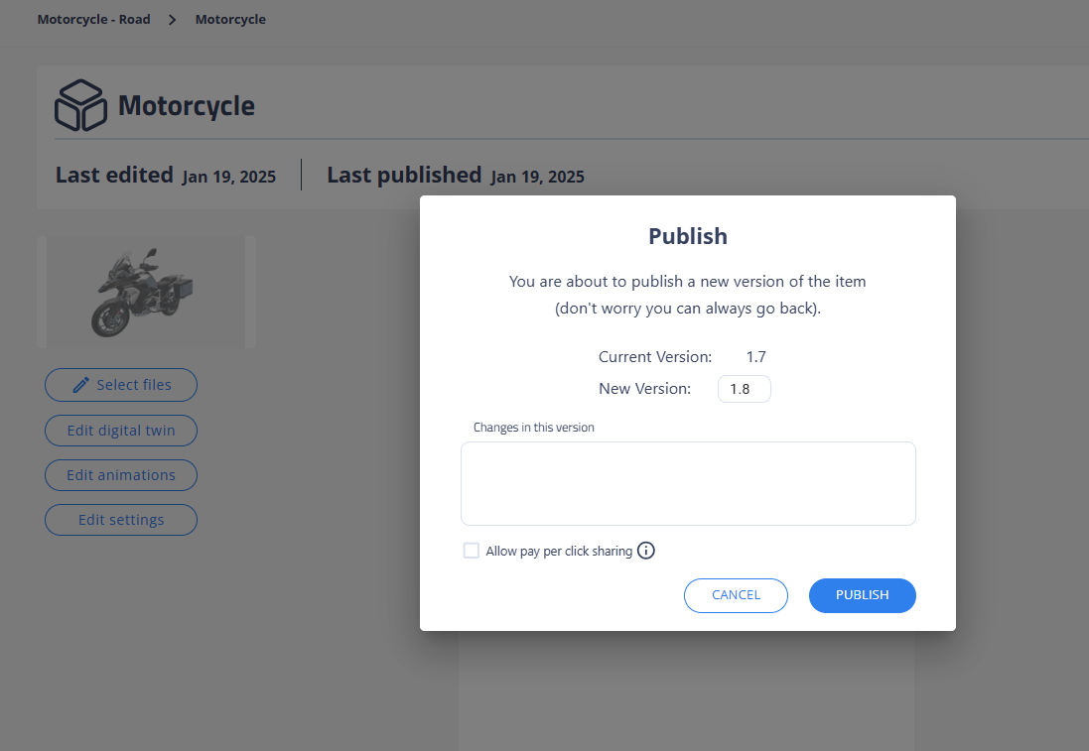Screen dimensions: 1089x751
Task: Click the info icon beside pay per click sharing
Action: (x=646, y=551)
